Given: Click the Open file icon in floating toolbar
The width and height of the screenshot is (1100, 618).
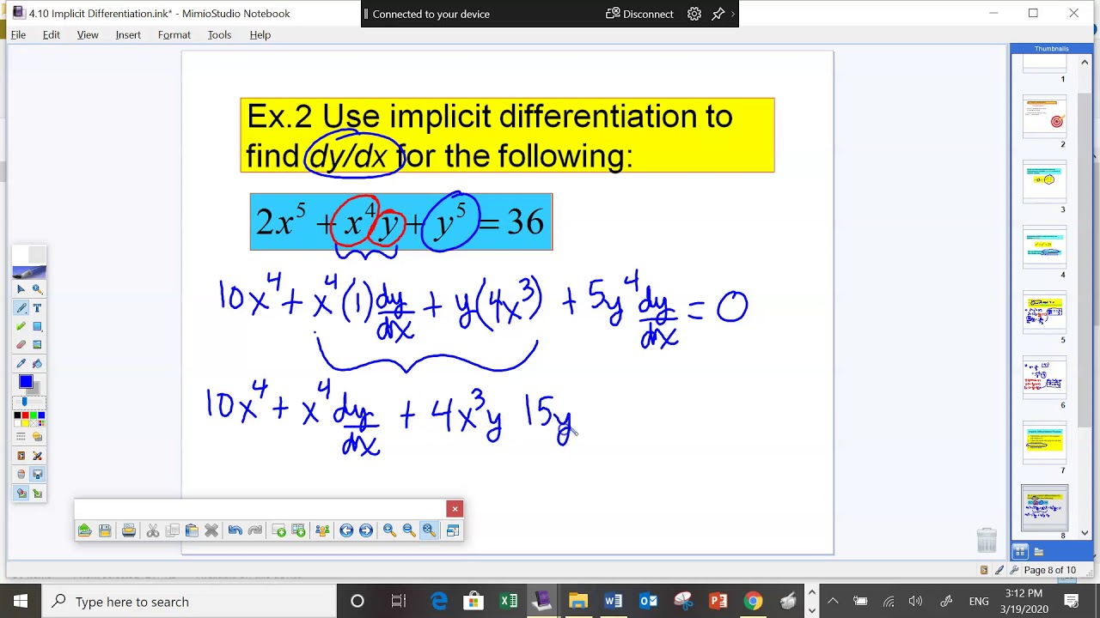Looking at the screenshot, I should 85,530.
